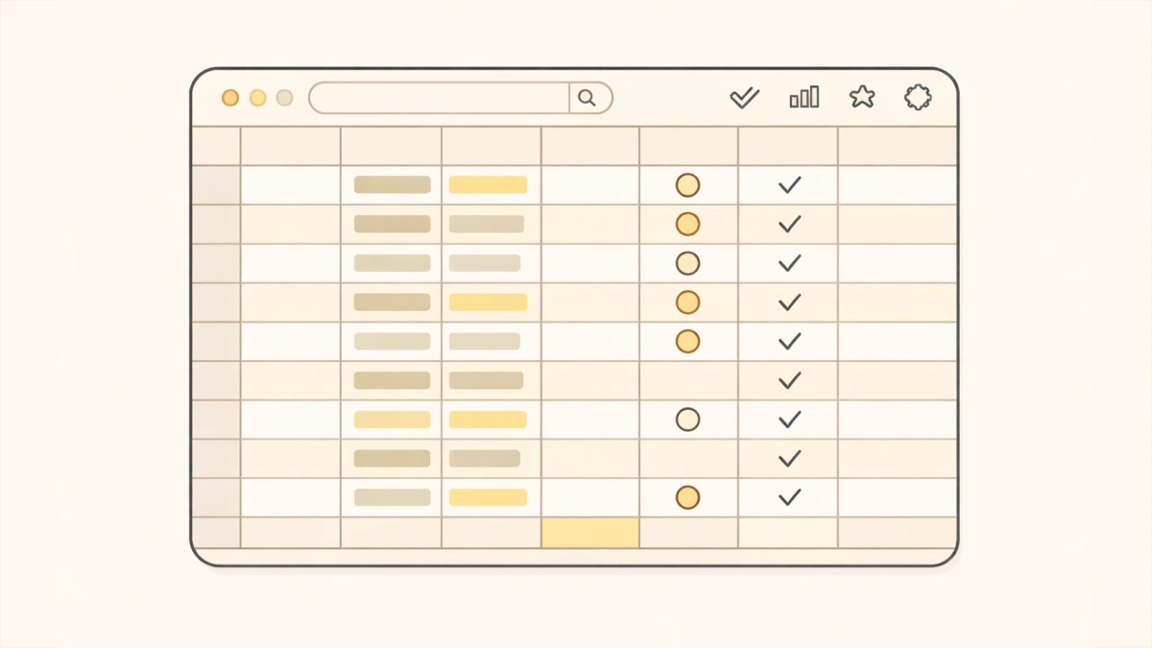Select the unfilled circle in seventh row
The height and width of the screenshot is (648, 1152).
point(687,420)
